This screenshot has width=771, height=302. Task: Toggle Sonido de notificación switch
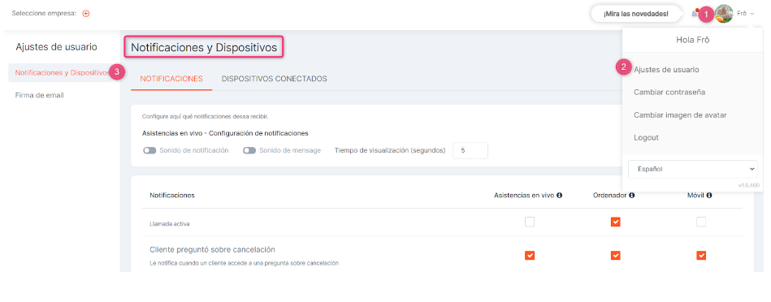pyautogui.click(x=149, y=151)
